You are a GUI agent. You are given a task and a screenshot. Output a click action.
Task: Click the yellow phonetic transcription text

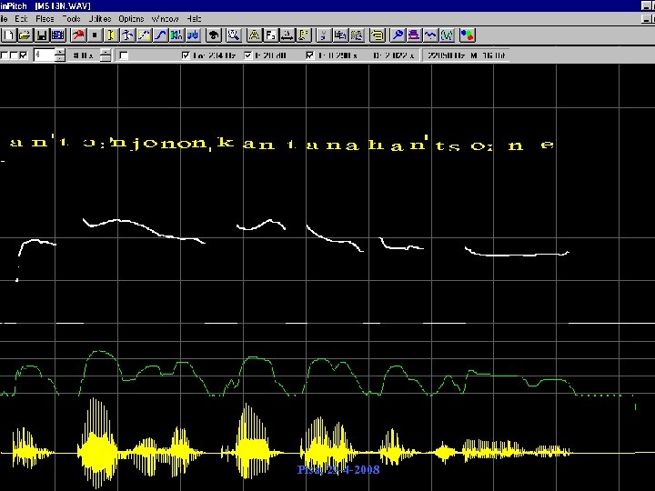click(282, 144)
